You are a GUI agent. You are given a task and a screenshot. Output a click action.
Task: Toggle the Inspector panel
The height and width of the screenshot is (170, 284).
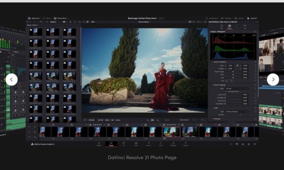(252, 18)
